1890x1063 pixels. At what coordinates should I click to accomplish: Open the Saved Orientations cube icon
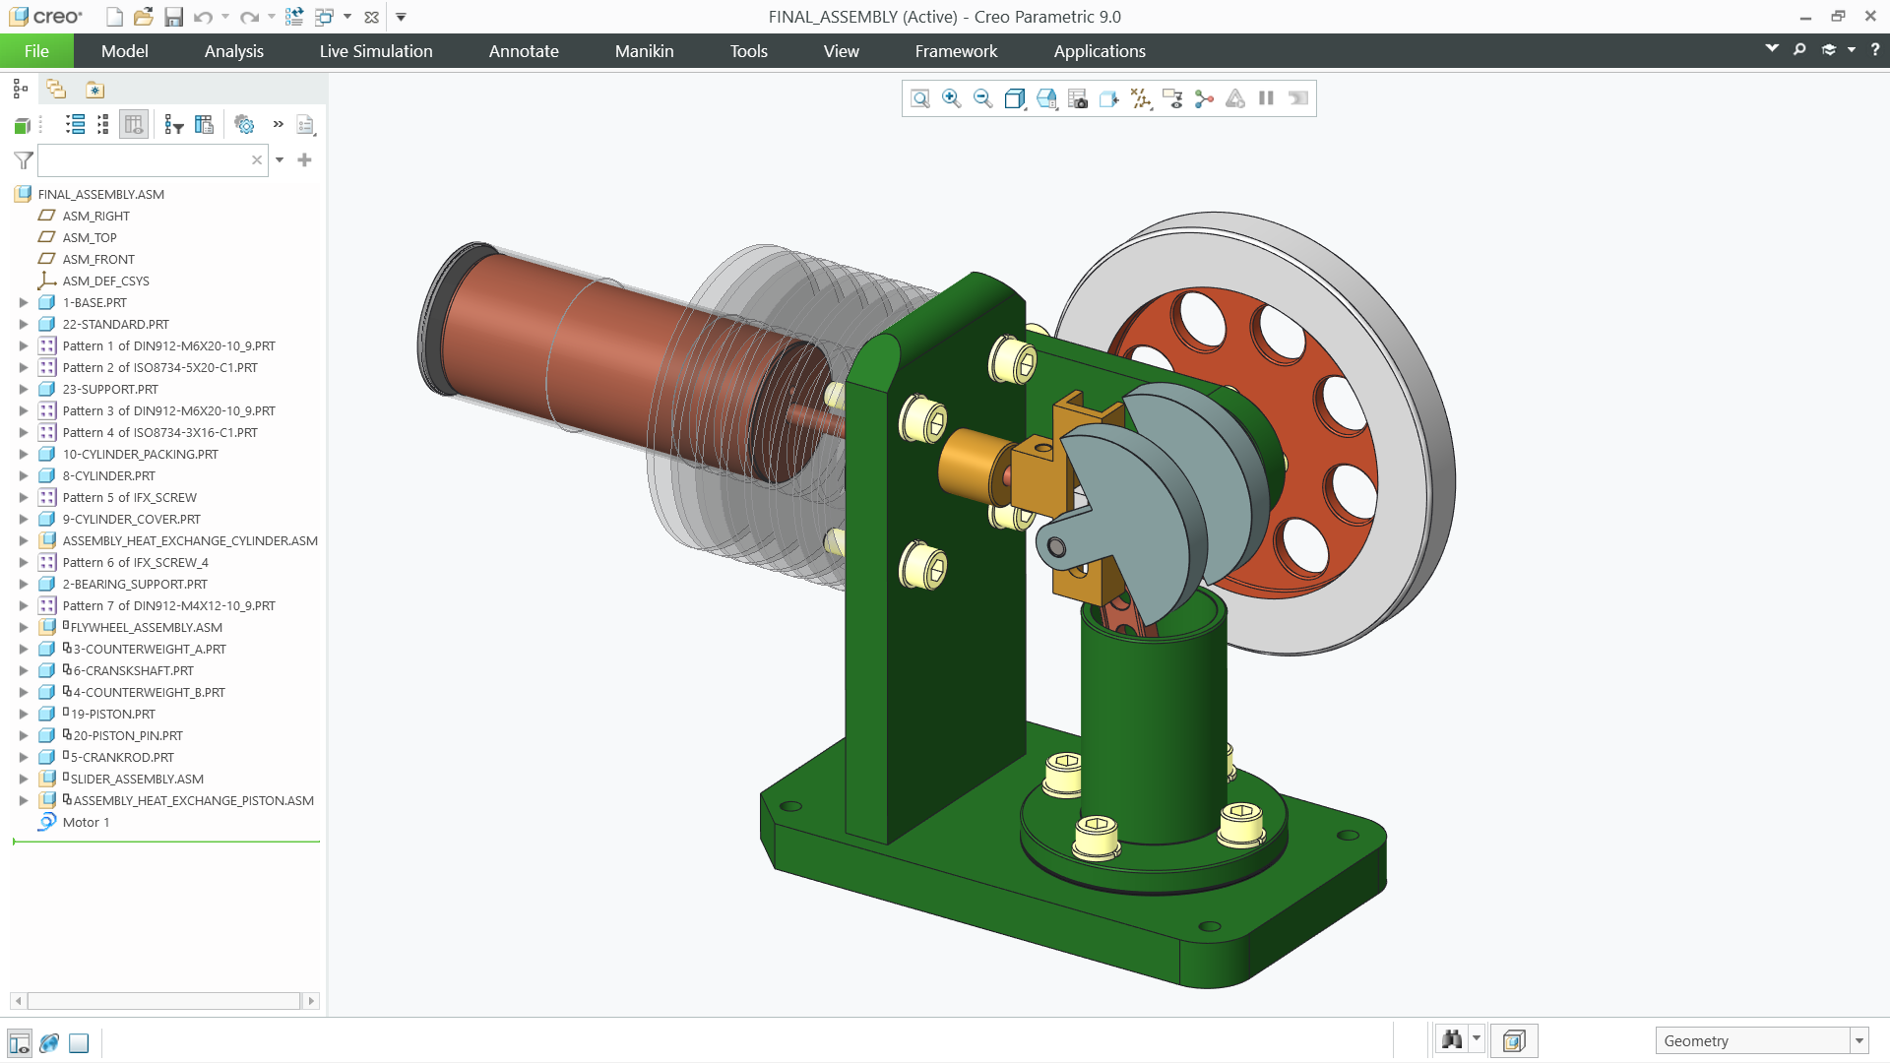coord(1045,98)
